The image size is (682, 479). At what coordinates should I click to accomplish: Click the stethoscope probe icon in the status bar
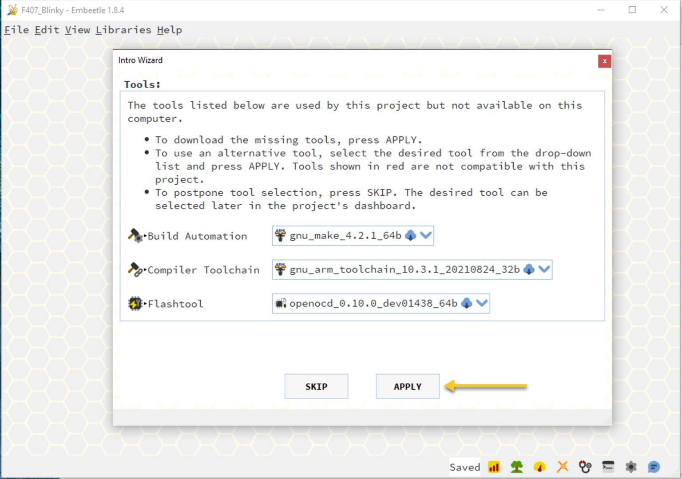pyautogui.click(x=585, y=467)
